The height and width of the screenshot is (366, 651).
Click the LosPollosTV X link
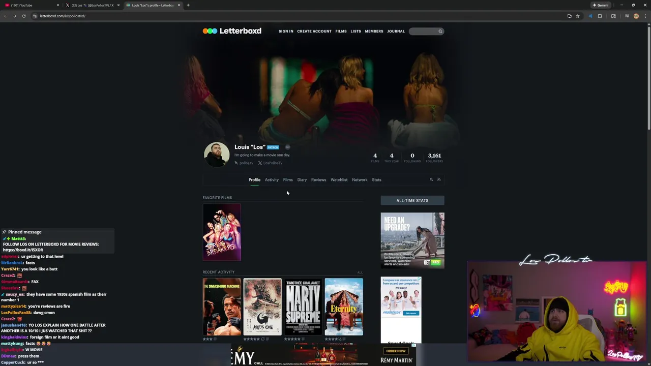point(273,163)
